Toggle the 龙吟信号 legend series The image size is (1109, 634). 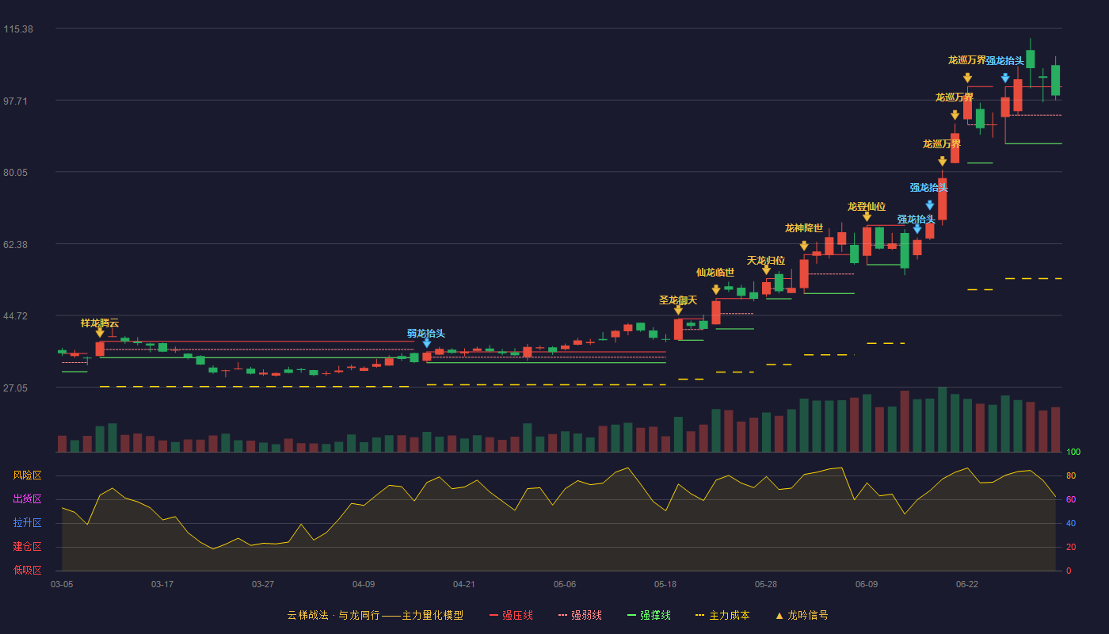[802, 615]
